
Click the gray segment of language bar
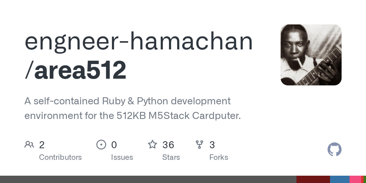point(148,179)
